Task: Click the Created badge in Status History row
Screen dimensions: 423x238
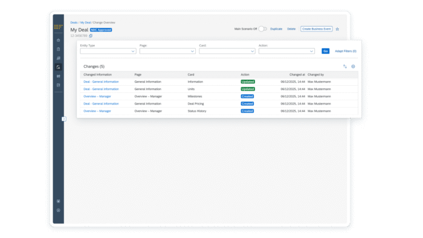Action: coord(247,111)
